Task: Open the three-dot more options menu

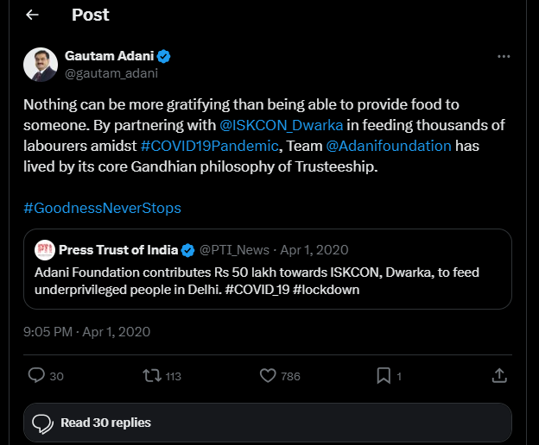Action: coord(504,56)
